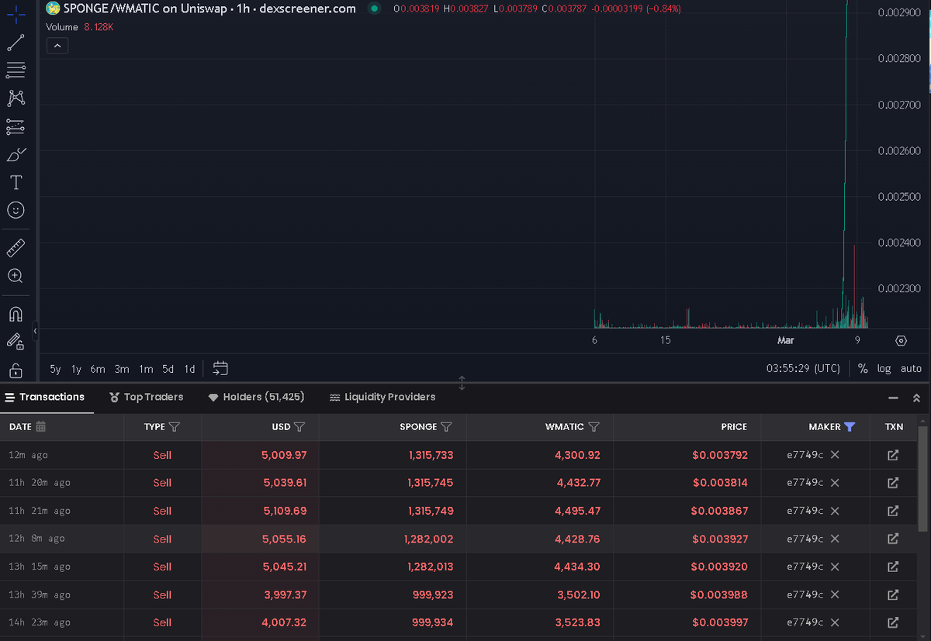
Task: Select the XABCD pattern tool
Action: pos(16,98)
